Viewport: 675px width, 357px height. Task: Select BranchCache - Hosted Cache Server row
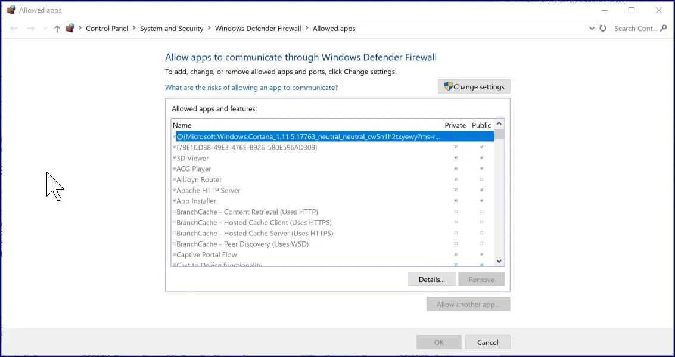coord(332,234)
